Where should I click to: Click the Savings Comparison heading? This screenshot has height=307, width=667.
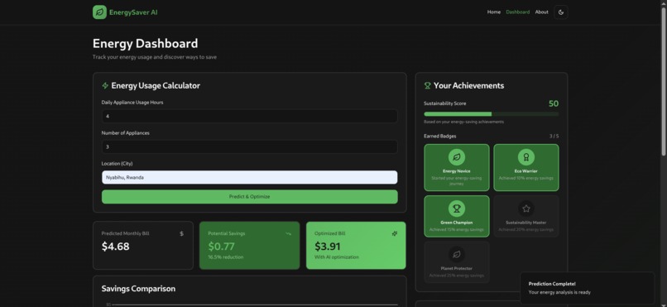click(x=138, y=289)
